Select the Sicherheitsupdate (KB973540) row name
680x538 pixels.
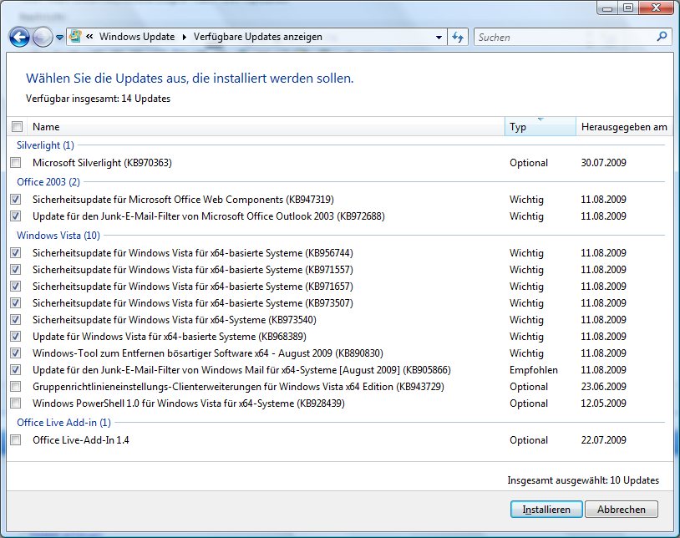(175, 319)
